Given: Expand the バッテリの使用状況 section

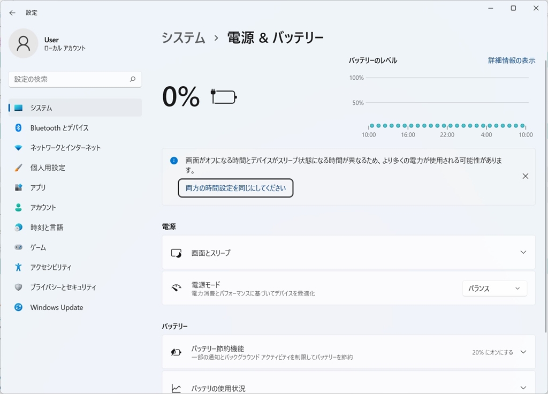Looking at the screenshot, I should click(x=523, y=388).
